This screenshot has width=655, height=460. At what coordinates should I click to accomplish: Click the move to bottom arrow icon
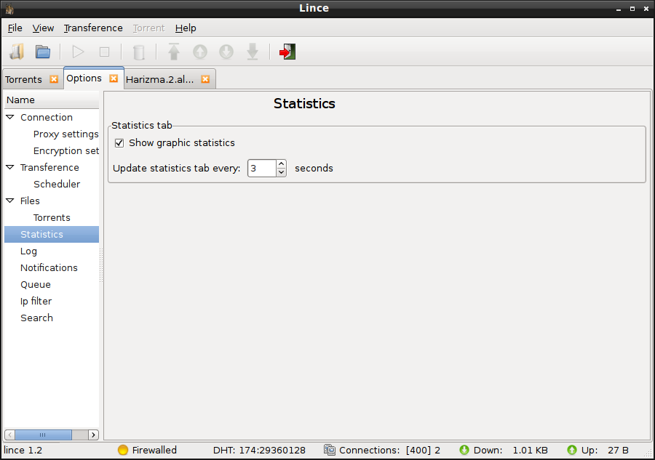(x=253, y=52)
